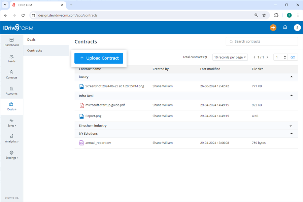Click the orange plus icon in the header
This screenshot has width=303, height=202.
point(273,28)
